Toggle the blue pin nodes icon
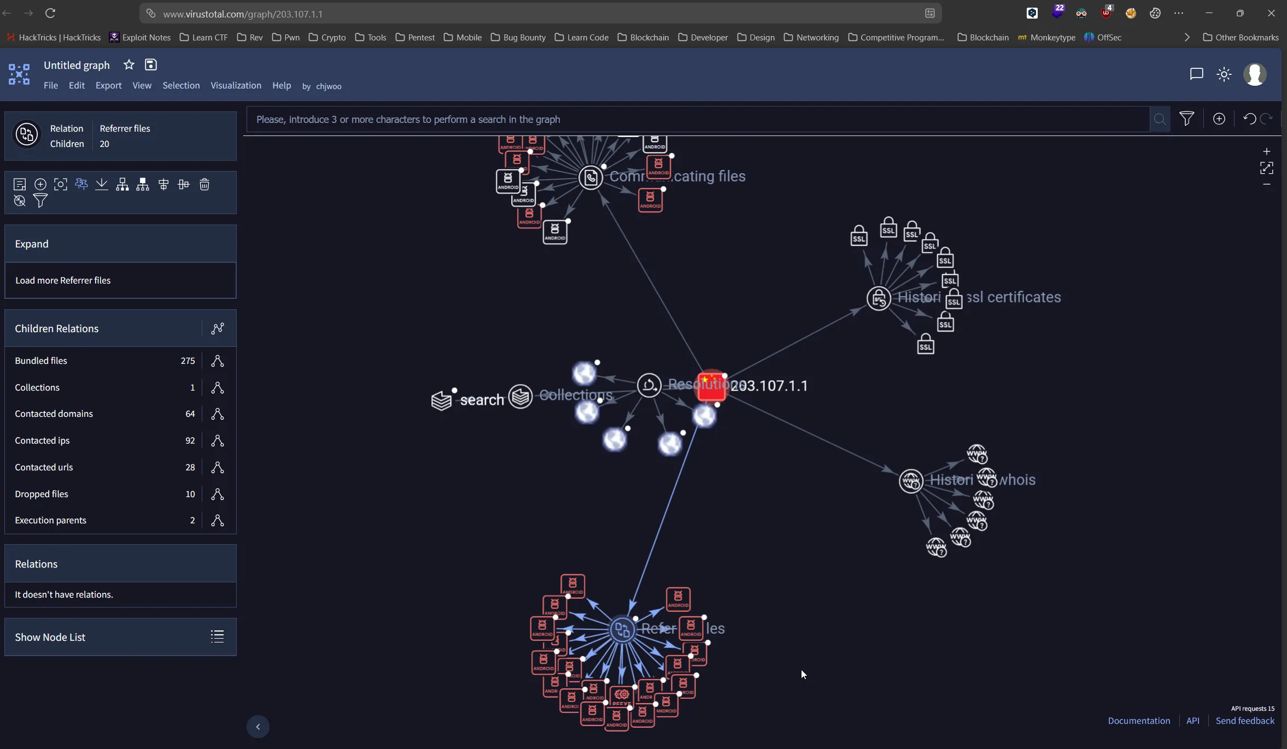 (81, 184)
